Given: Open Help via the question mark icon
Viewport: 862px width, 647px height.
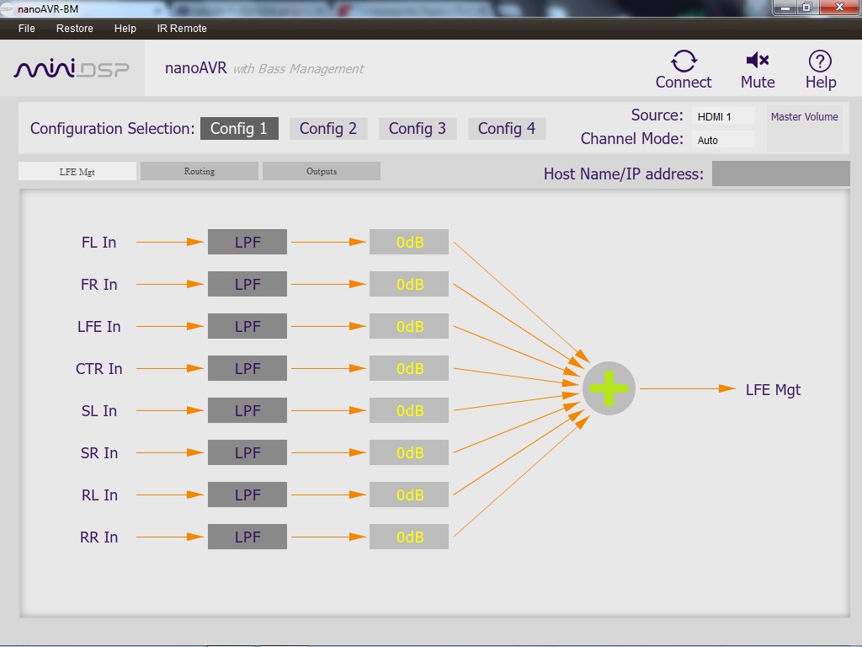Looking at the screenshot, I should pos(820,61).
